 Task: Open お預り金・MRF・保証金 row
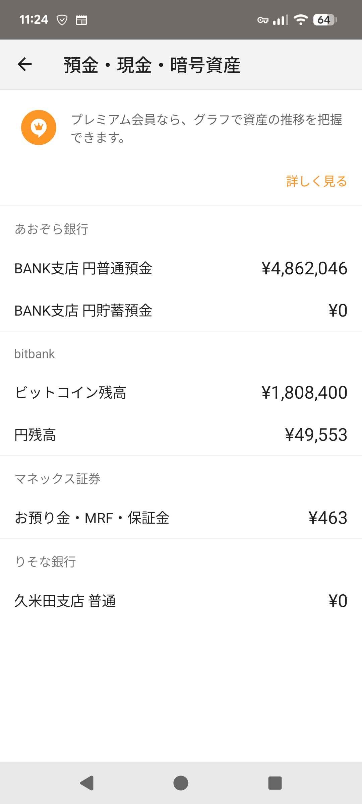(x=181, y=518)
